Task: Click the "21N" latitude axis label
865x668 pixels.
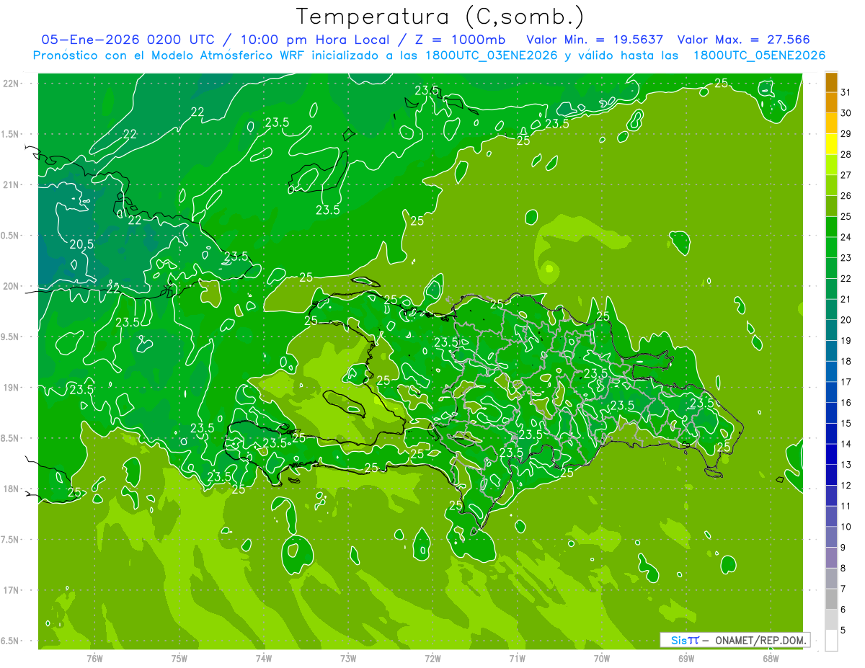Action: point(12,184)
